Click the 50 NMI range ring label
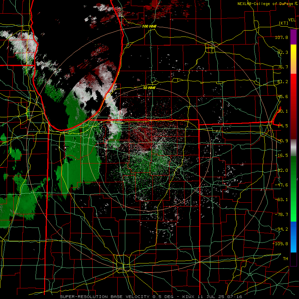Screen dimensions: 299x299 149,88
